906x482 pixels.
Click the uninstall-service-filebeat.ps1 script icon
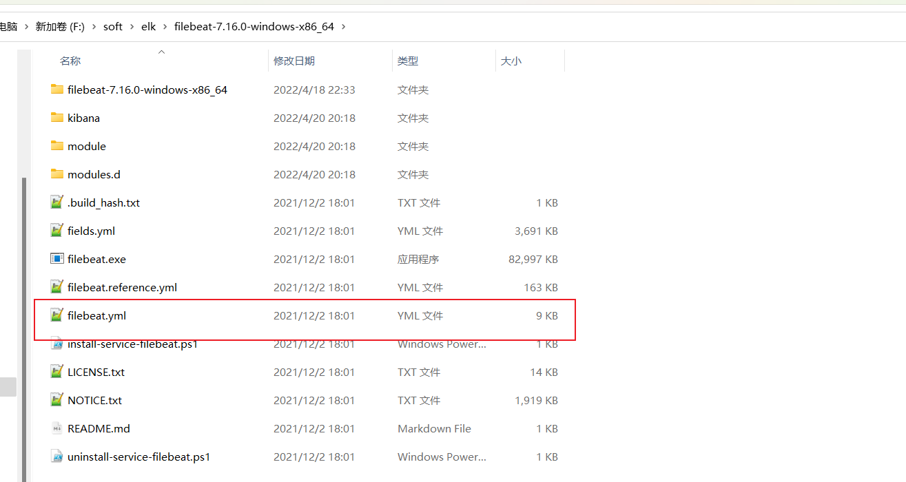[x=57, y=457]
